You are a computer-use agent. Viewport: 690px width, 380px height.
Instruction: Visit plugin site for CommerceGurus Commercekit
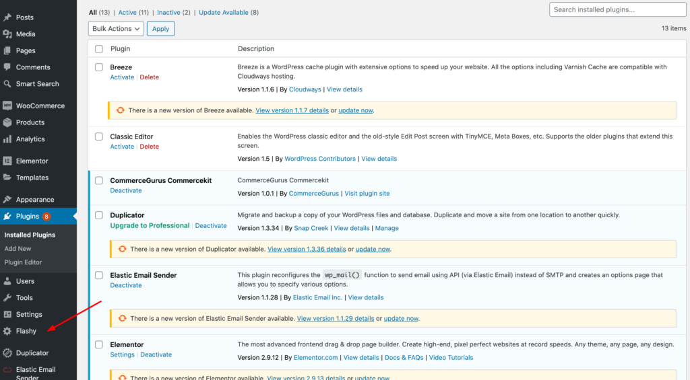(367, 194)
